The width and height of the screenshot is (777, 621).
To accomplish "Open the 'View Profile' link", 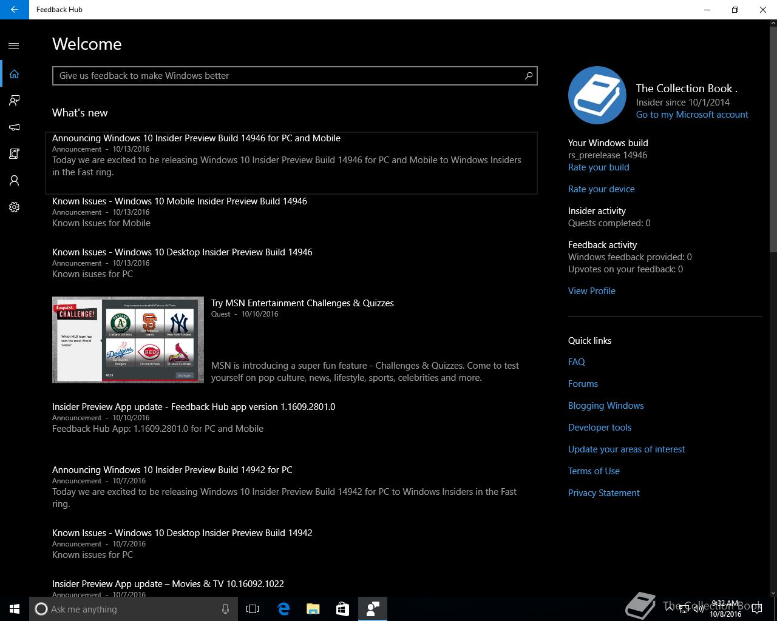I will point(592,291).
